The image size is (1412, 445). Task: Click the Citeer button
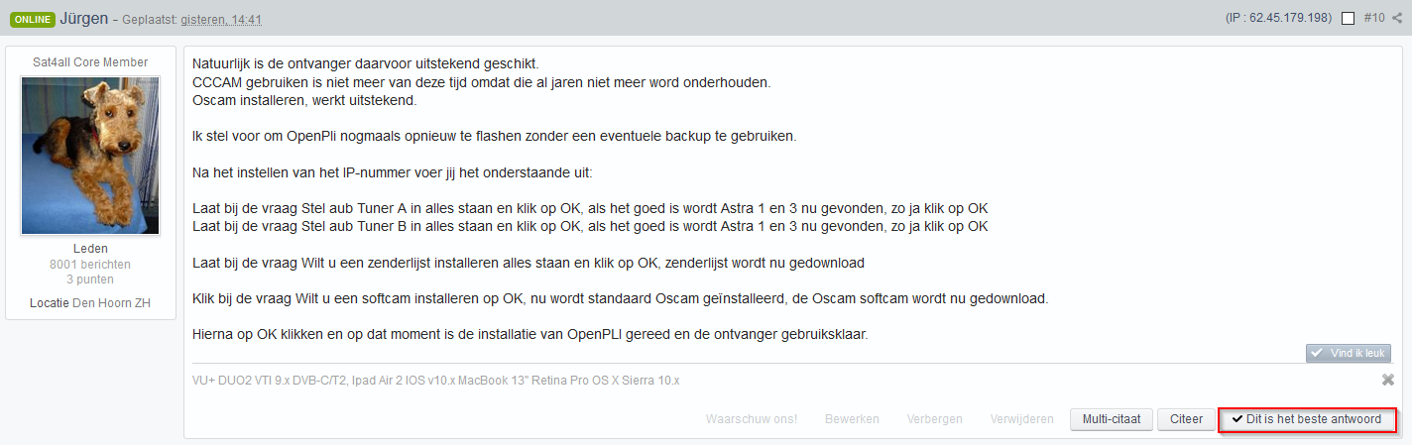(x=1186, y=419)
